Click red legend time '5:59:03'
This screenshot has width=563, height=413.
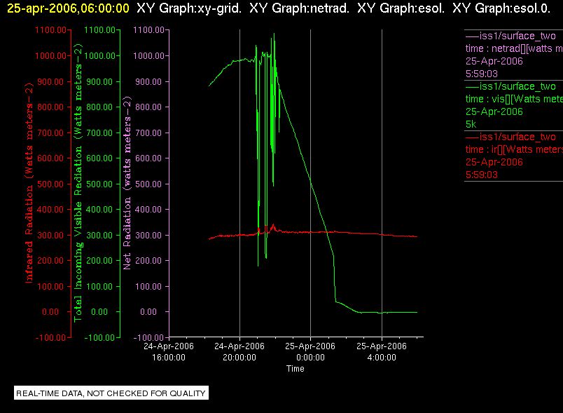point(482,175)
